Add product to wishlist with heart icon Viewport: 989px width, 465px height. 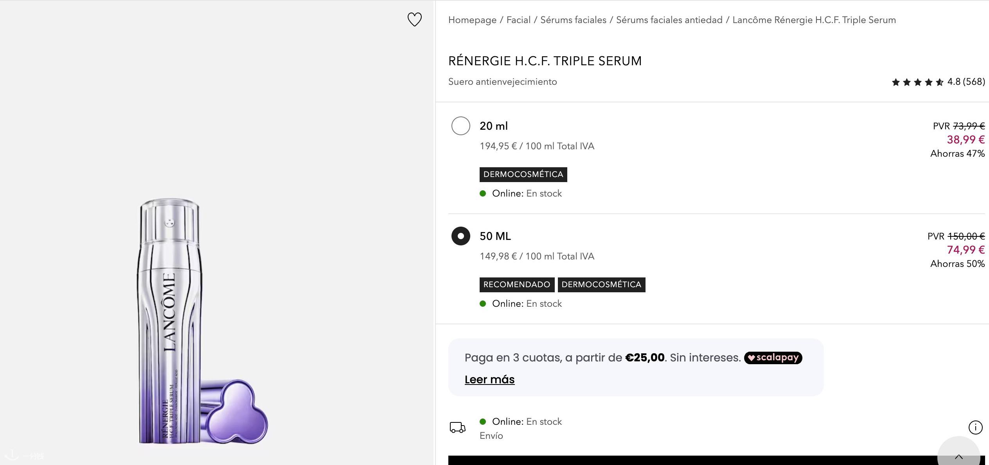(415, 20)
